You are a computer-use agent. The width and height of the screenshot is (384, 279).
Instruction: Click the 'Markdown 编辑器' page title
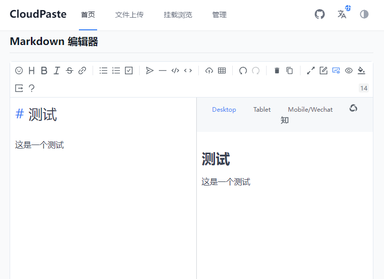[54, 41]
